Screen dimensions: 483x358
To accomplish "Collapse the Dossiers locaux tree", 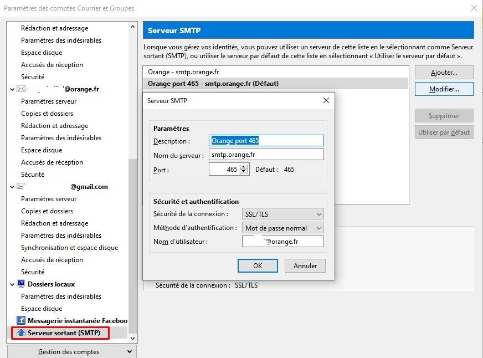I will [12, 284].
